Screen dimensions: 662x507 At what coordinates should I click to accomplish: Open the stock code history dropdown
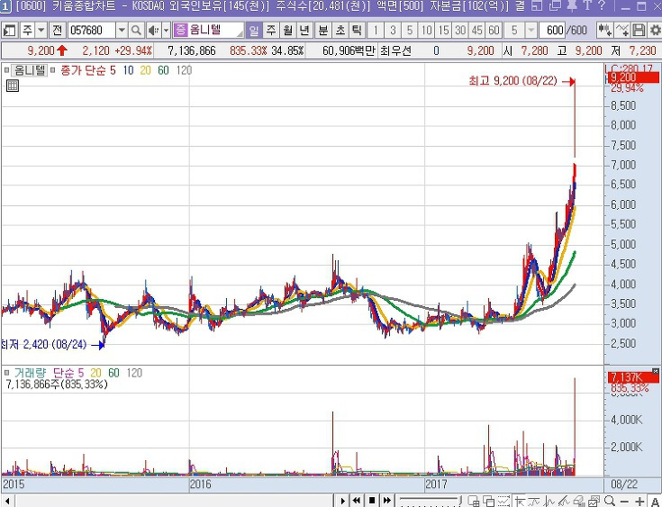click(x=122, y=31)
